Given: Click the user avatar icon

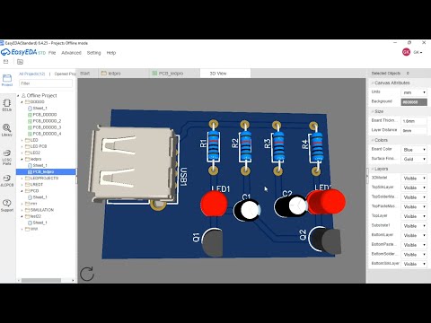Looking at the screenshot, I should tap(406, 52).
